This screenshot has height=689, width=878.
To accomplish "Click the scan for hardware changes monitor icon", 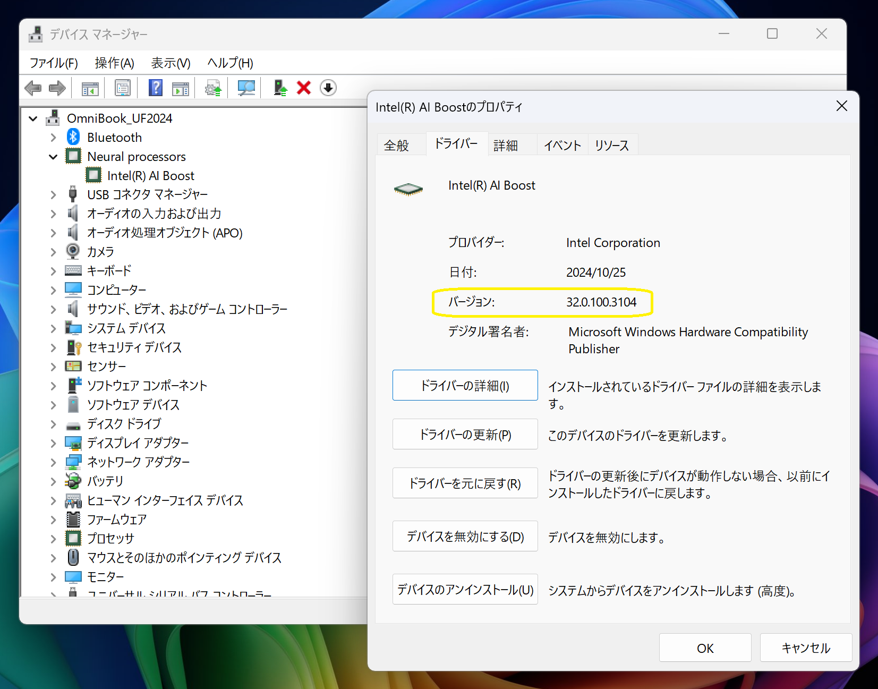I will (x=246, y=88).
